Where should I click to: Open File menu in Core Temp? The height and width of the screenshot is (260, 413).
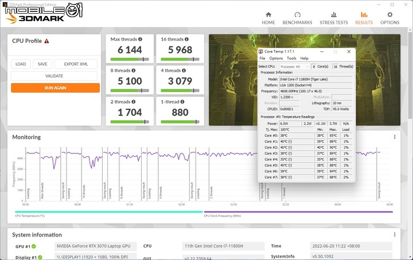tap(262, 58)
